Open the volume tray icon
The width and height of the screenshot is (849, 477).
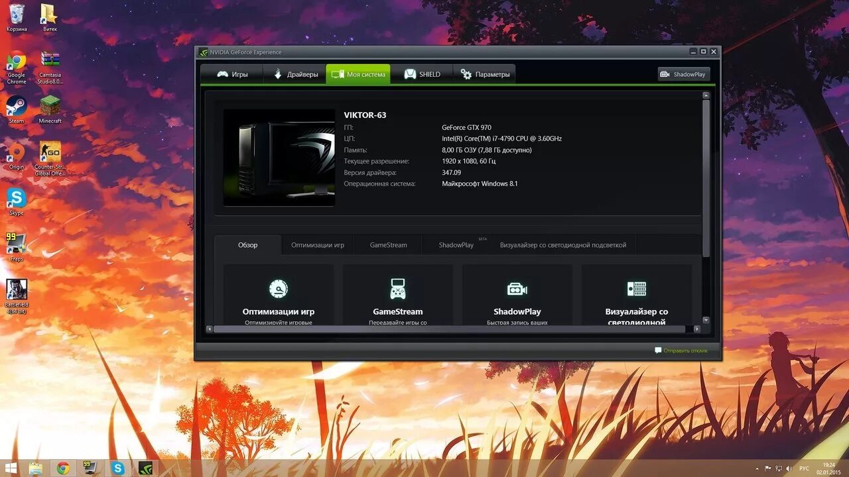pos(789,468)
